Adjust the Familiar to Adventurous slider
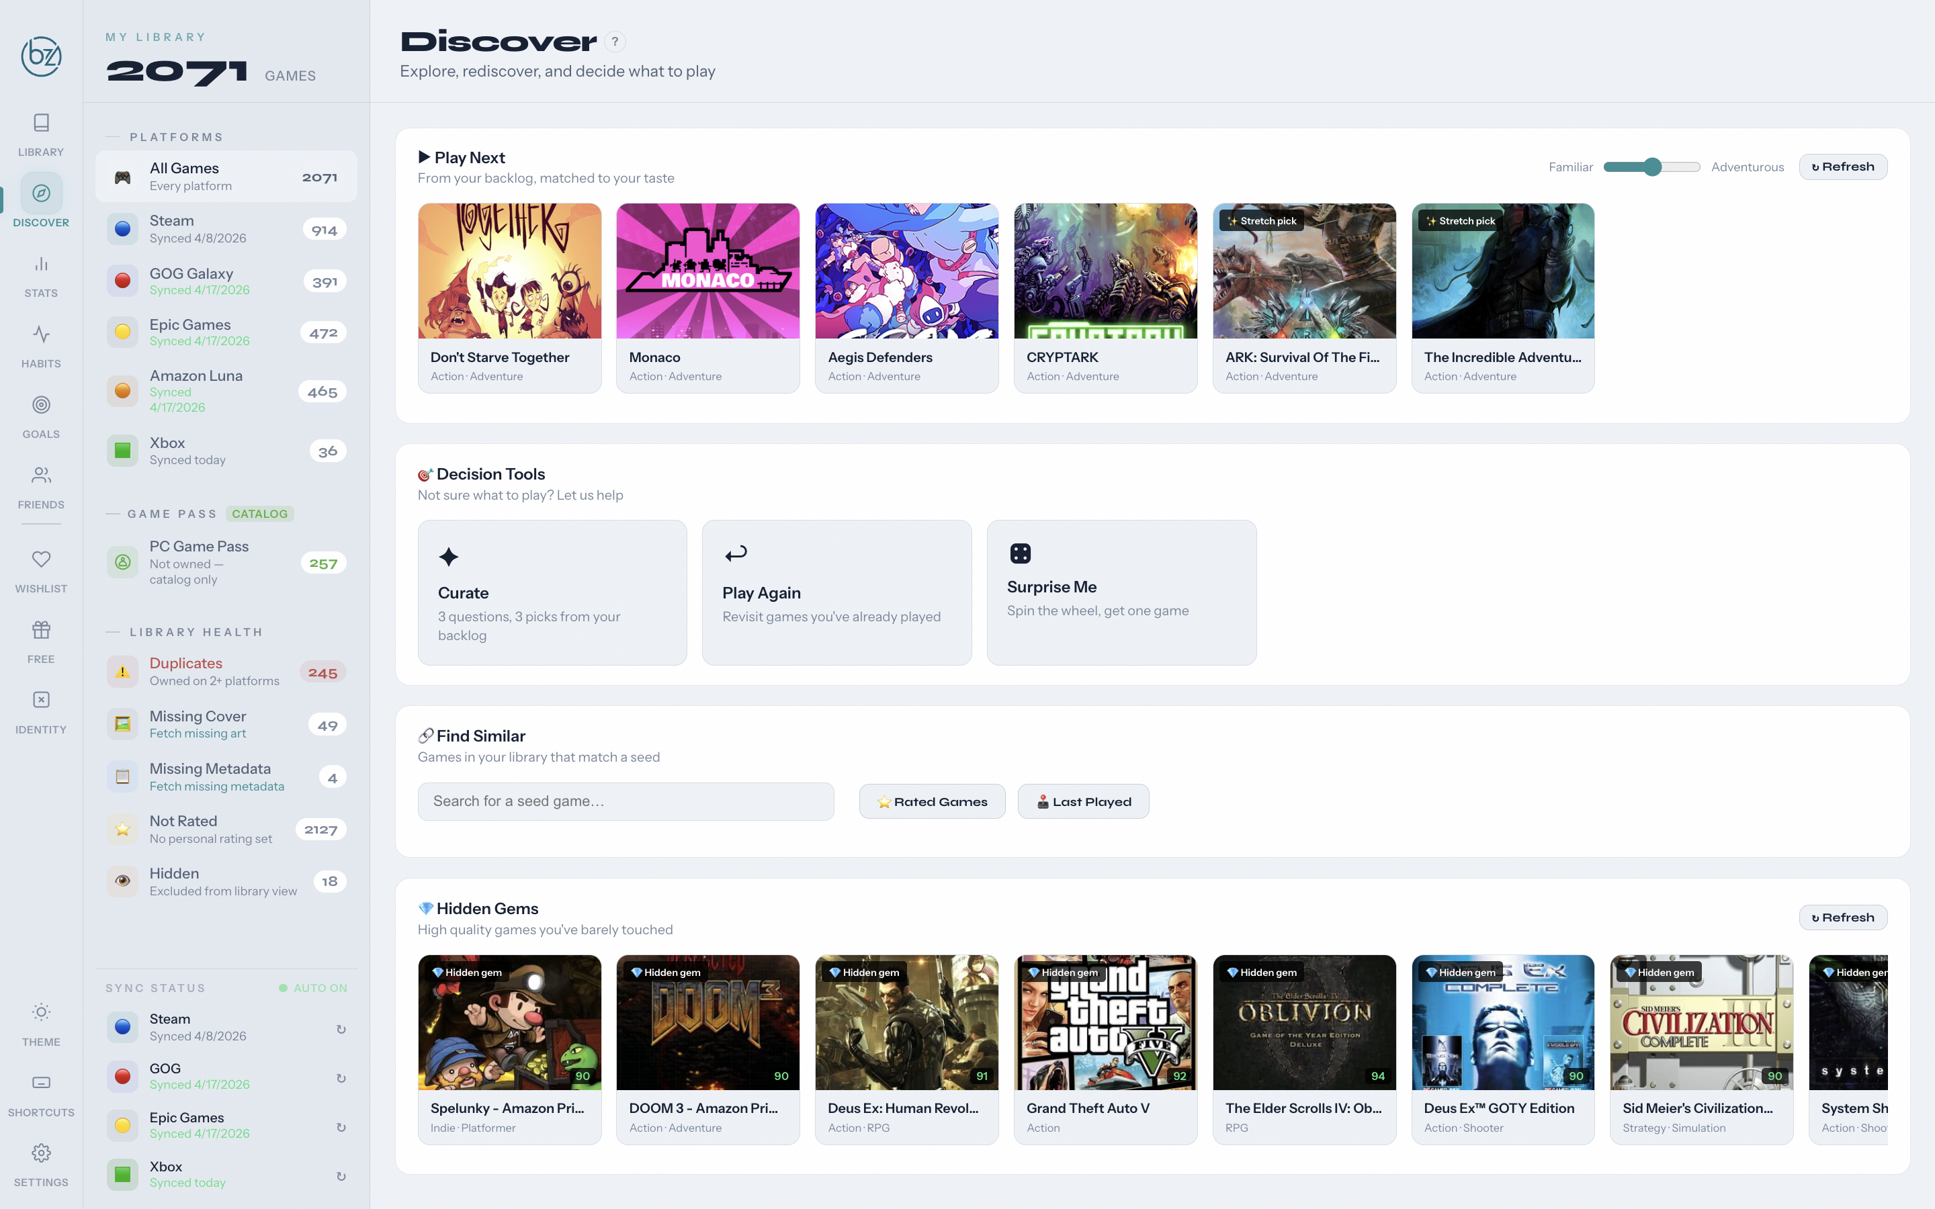This screenshot has width=1935, height=1209. (1652, 167)
